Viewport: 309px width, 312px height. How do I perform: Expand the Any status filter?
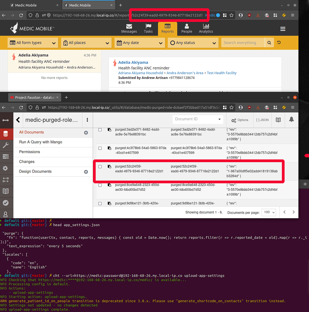[x=193, y=43]
